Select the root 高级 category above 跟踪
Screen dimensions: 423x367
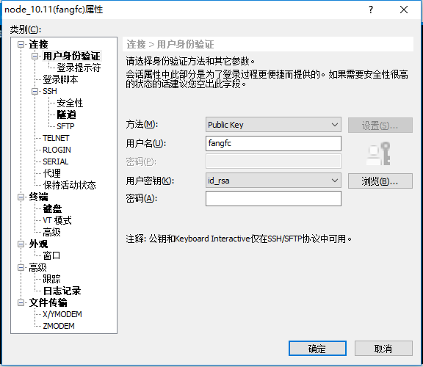(x=37, y=267)
